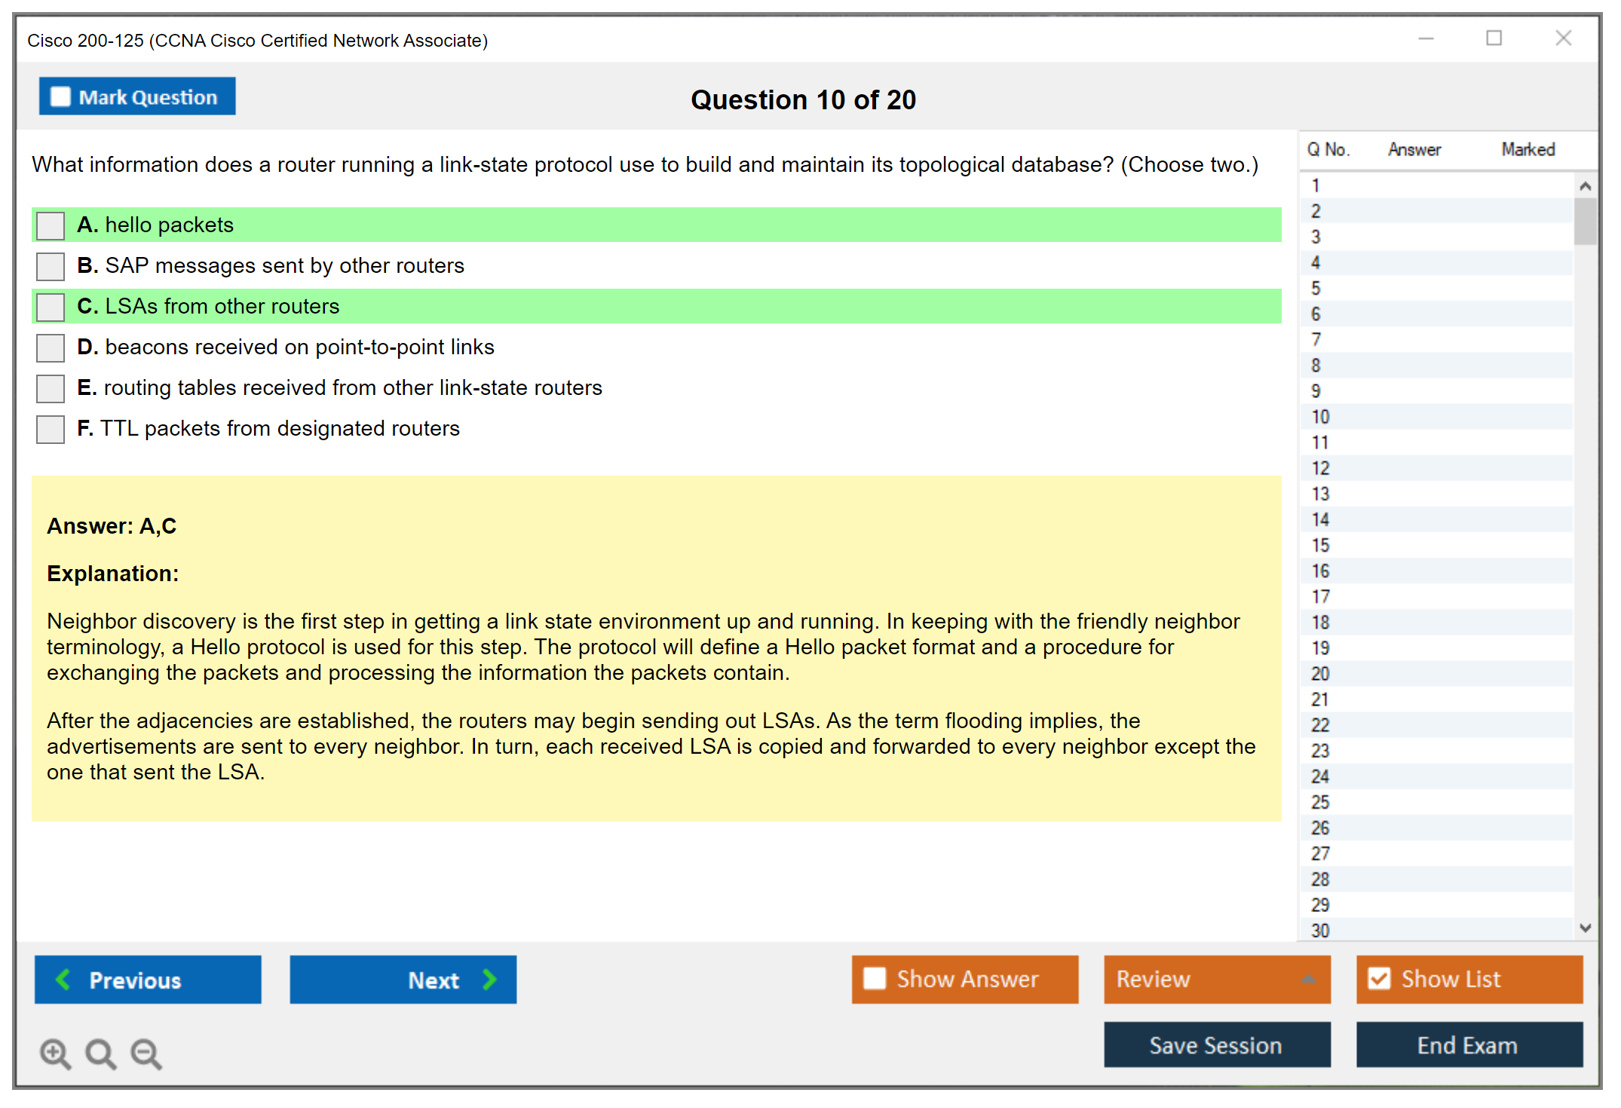Image resolution: width=1621 pixels, height=1108 pixels.
Task: Click the green left arrow on Previous
Action: [x=63, y=979]
